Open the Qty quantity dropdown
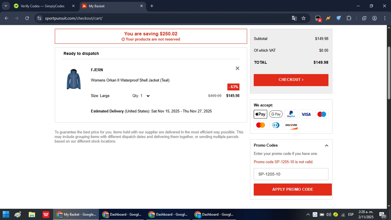 click(141, 96)
